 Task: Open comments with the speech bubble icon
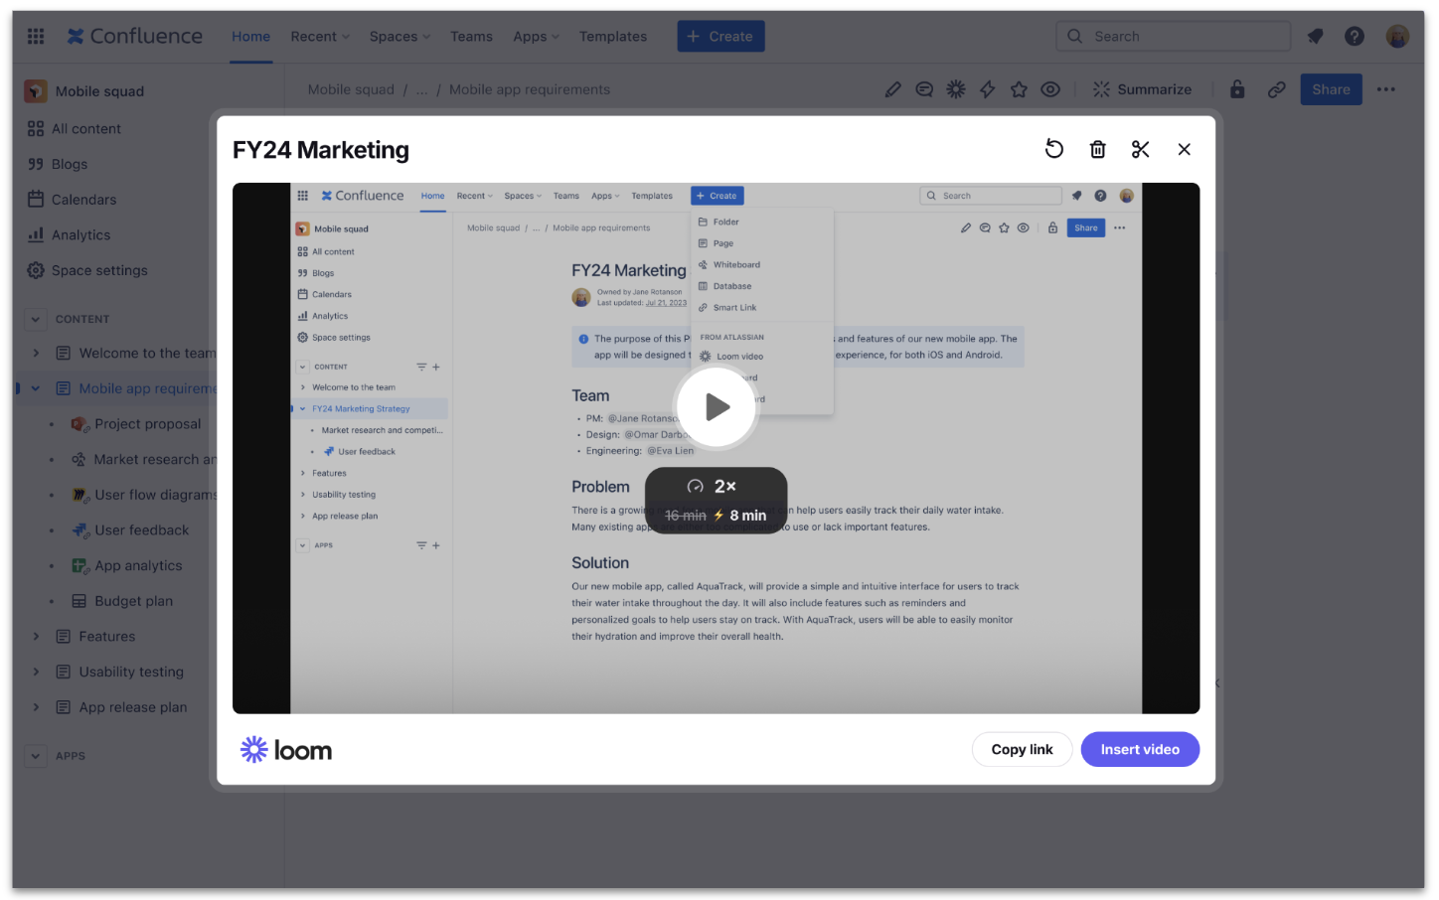pos(924,88)
